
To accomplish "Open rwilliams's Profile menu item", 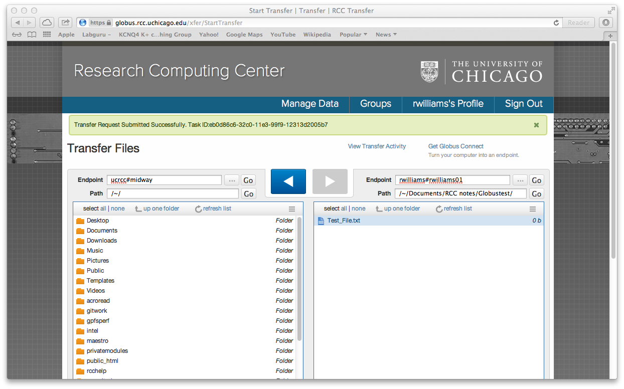I will (448, 104).
